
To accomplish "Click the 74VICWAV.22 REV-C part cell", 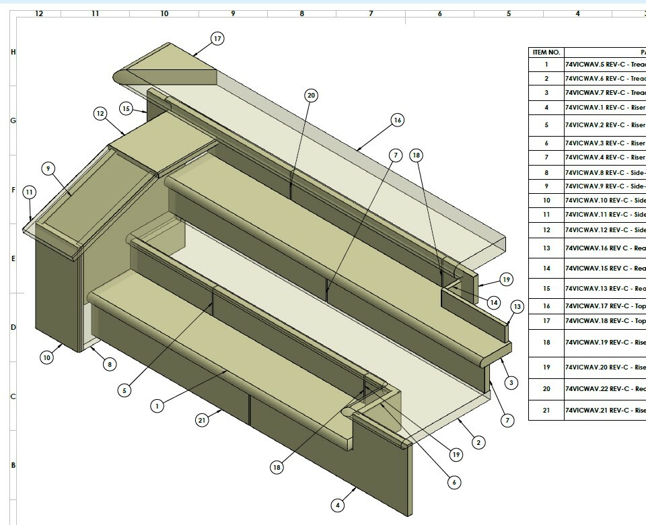I will click(604, 389).
